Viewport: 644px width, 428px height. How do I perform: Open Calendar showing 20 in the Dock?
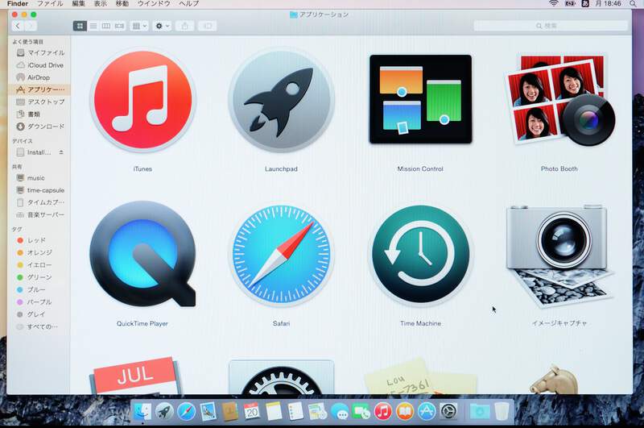252,411
